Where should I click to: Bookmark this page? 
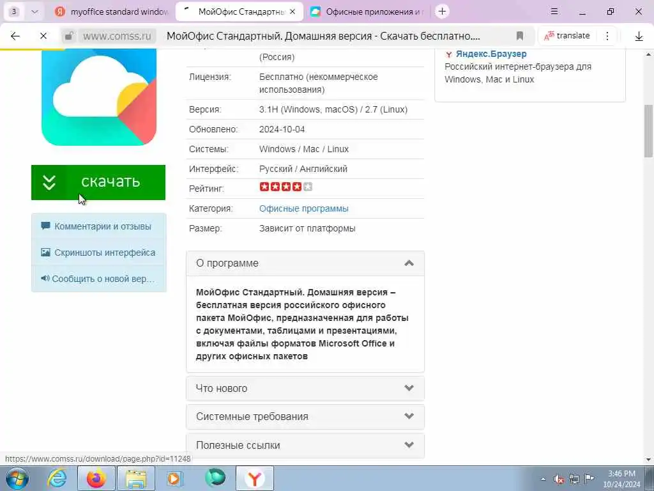[x=520, y=36]
